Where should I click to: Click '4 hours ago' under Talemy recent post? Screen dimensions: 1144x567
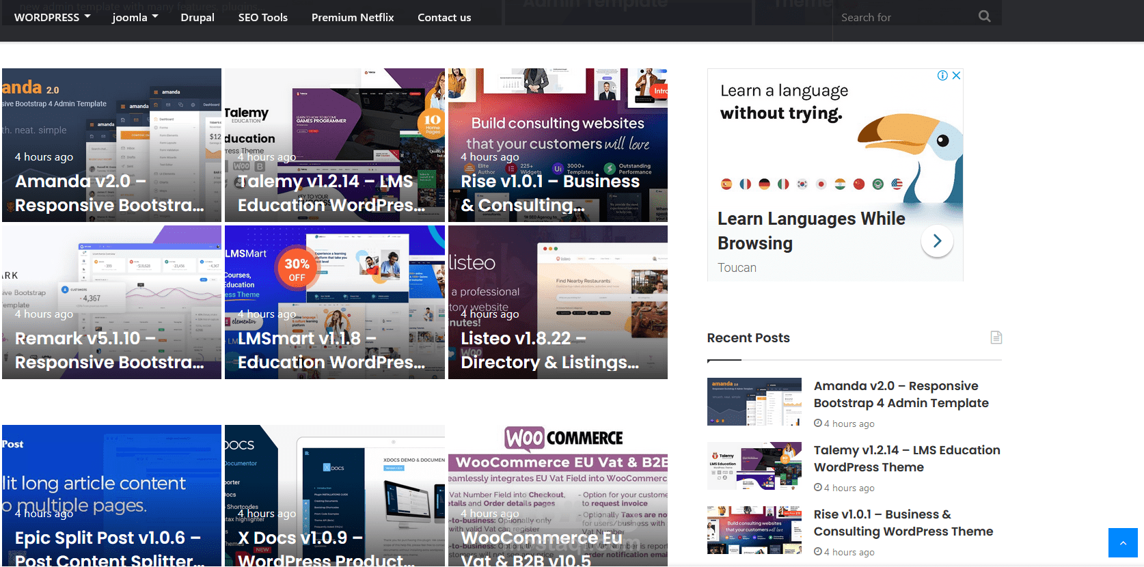(844, 488)
